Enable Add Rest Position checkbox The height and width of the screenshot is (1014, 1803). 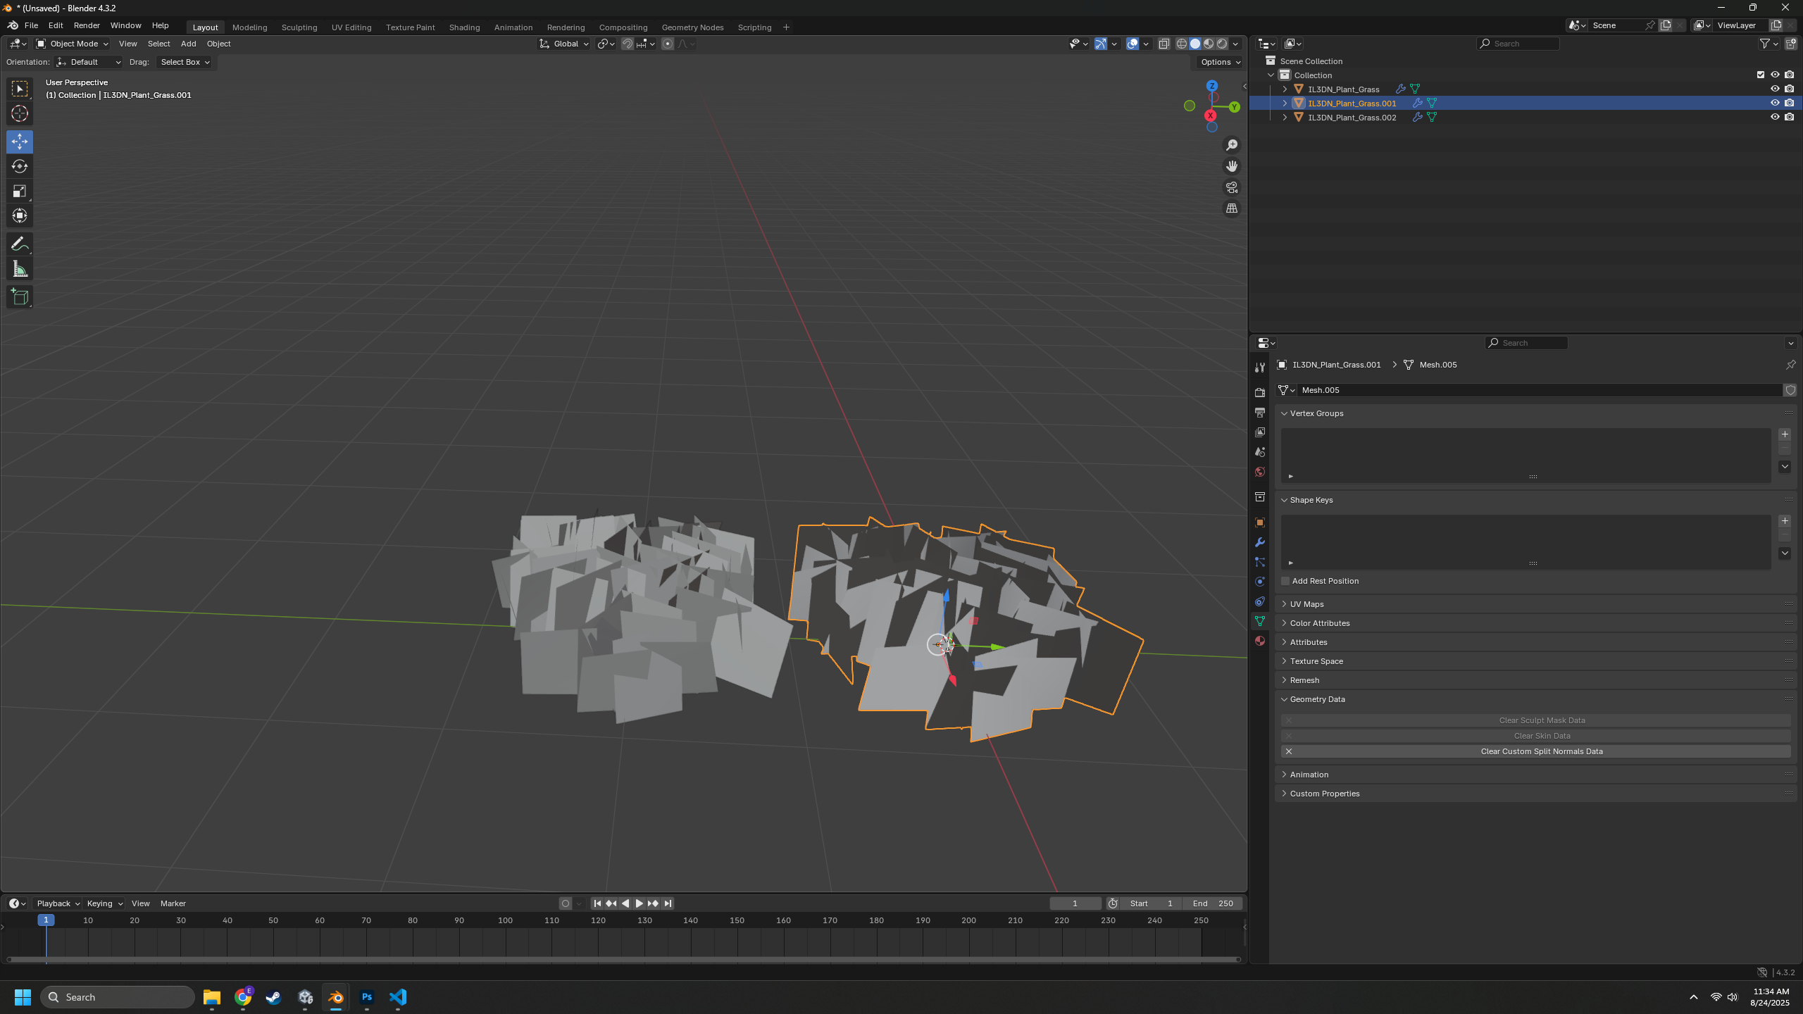click(x=1285, y=581)
